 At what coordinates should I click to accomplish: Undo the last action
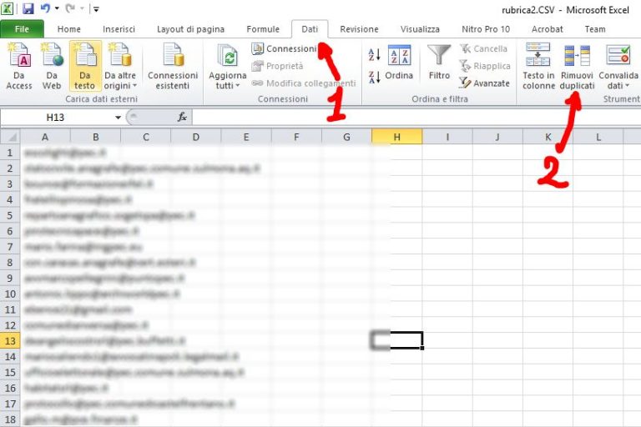(45, 8)
